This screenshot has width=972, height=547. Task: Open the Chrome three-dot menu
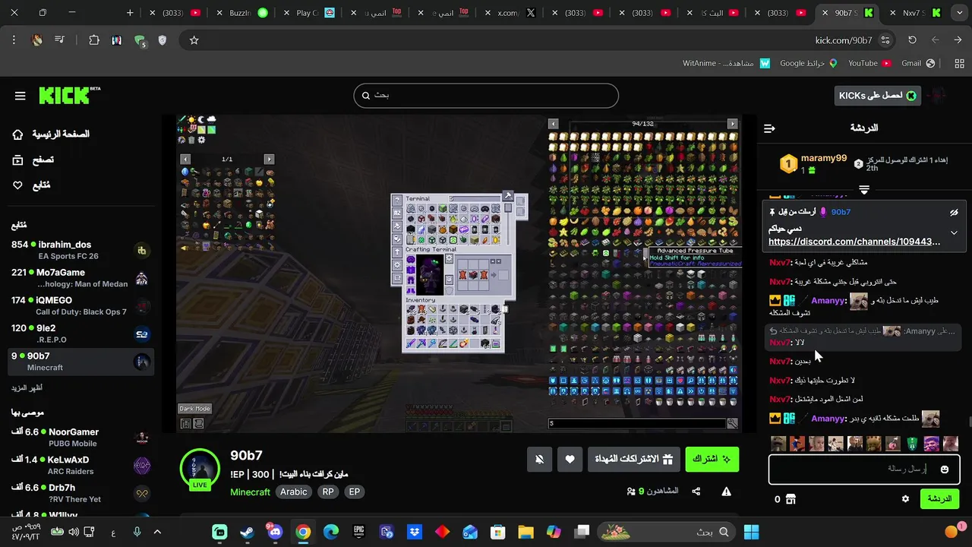[x=14, y=40]
